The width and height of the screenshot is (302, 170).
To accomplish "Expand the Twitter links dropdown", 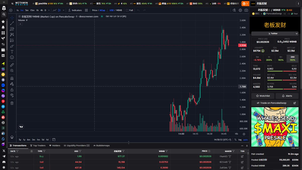I will pos(296,33).
